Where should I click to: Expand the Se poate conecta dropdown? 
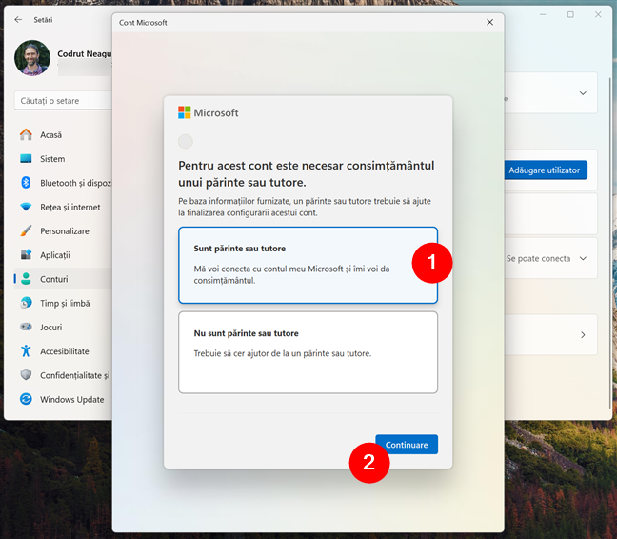click(583, 258)
